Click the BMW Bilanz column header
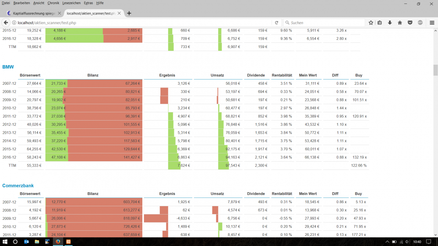 pyautogui.click(x=93, y=75)
